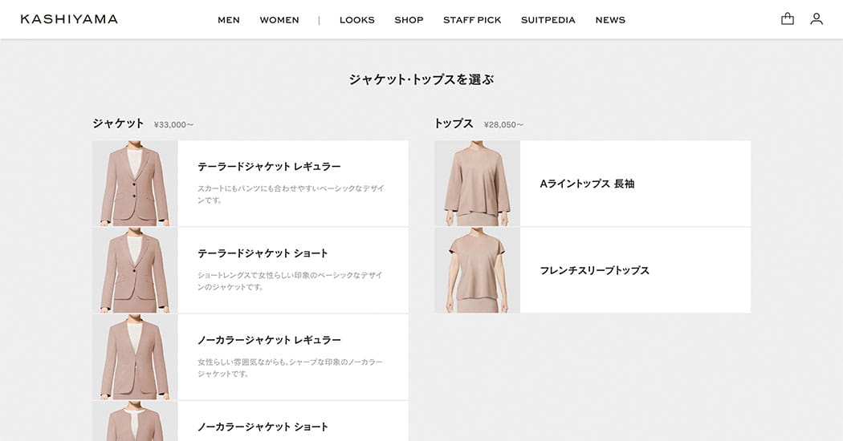Click no-collar jacket short thumbnail image
This screenshot has width=843, height=441.
135,421
